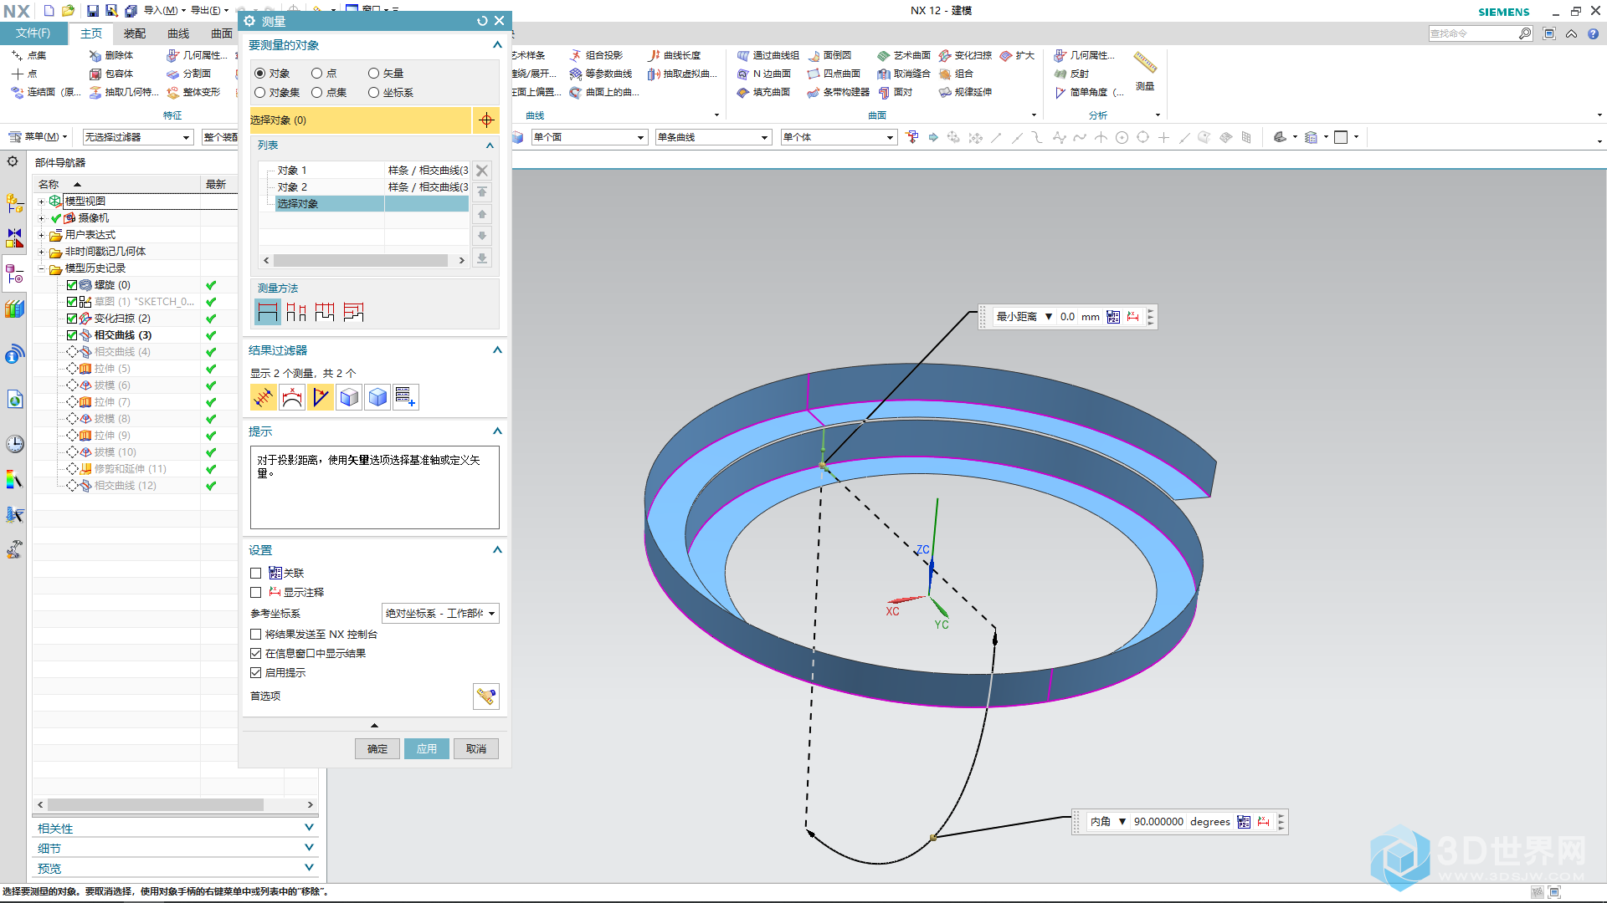Click the point constructor icon beside 选择对象

pos(486,120)
